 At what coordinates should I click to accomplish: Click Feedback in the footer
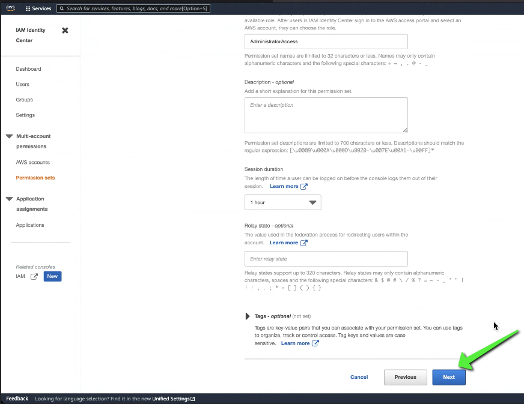(17, 399)
